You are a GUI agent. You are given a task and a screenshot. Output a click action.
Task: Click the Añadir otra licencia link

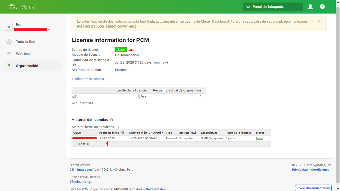(x=88, y=79)
